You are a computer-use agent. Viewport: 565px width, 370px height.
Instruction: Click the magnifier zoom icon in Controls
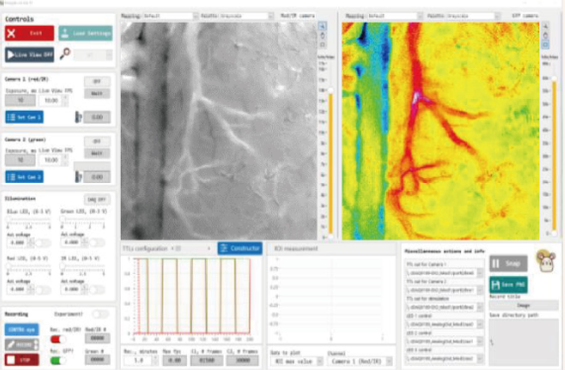(x=65, y=54)
